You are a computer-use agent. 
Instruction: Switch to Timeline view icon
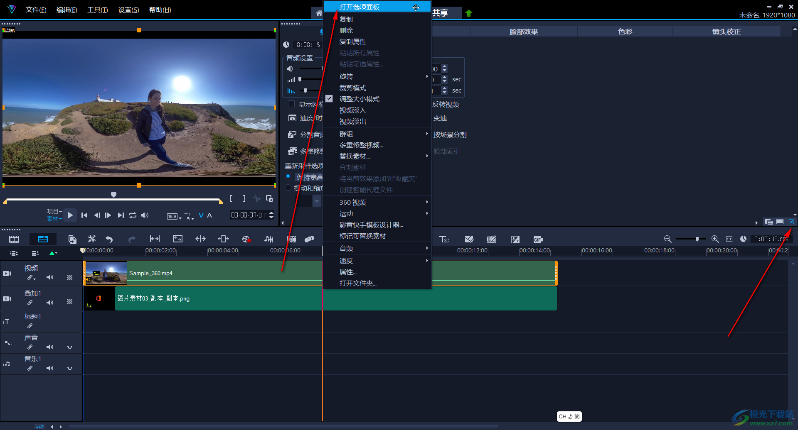(43, 239)
